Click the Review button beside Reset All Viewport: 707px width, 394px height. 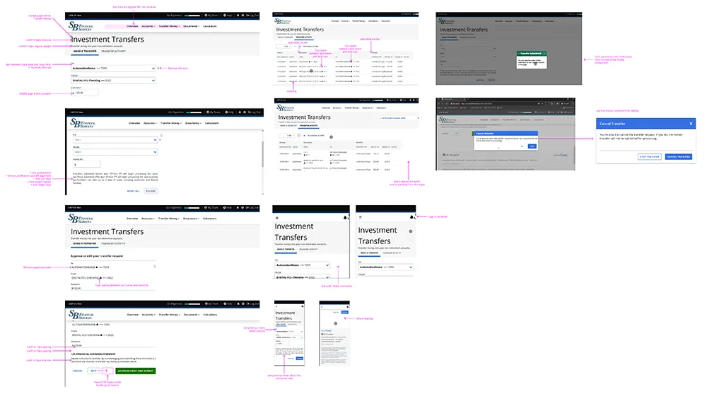coord(151,191)
